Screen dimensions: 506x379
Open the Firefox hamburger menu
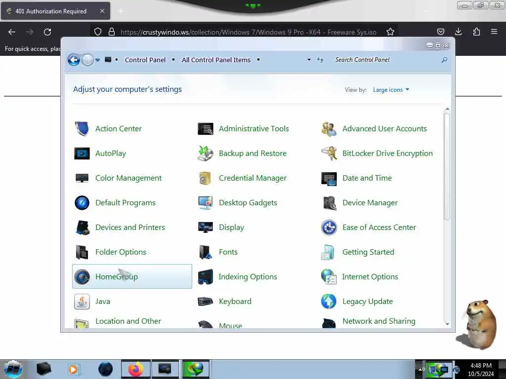point(494,32)
